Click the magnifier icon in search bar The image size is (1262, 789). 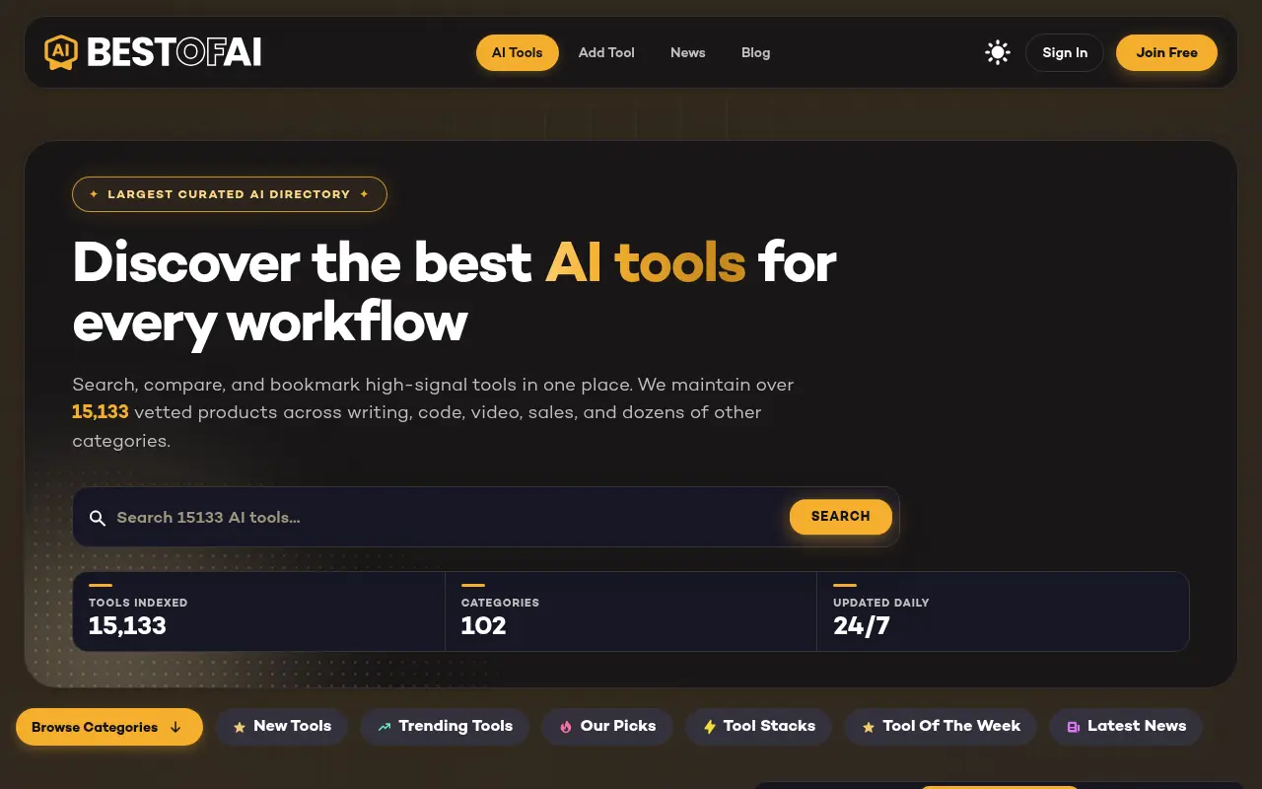98,518
